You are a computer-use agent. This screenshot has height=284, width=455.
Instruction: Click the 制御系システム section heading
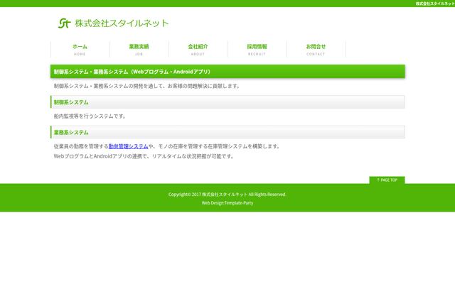[x=227, y=102]
